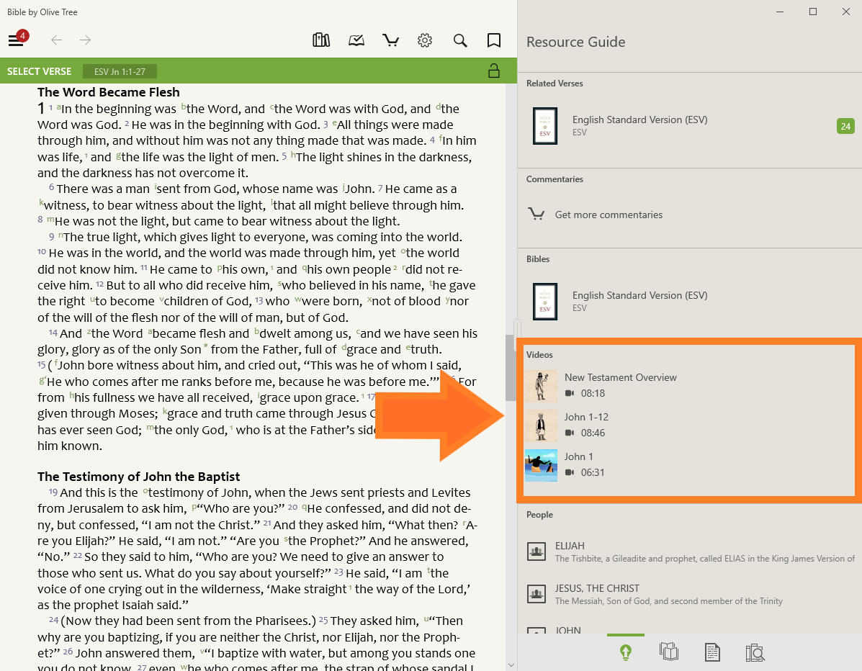862x671 pixels.
Task: Play the John 1-12 video
Action: [x=586, y=425]
